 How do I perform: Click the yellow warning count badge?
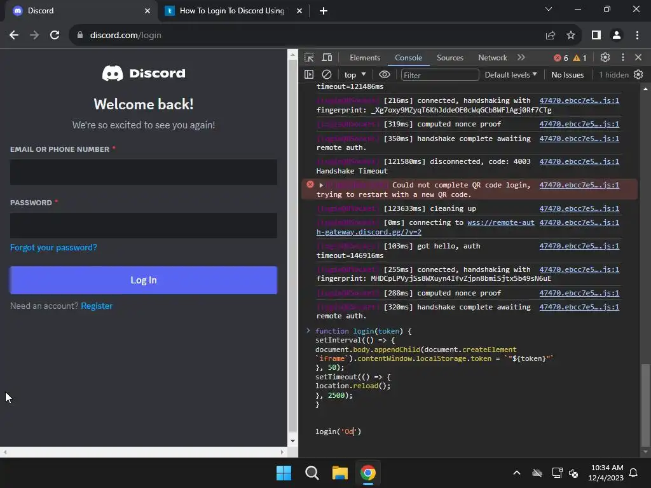tap(580, 58)
